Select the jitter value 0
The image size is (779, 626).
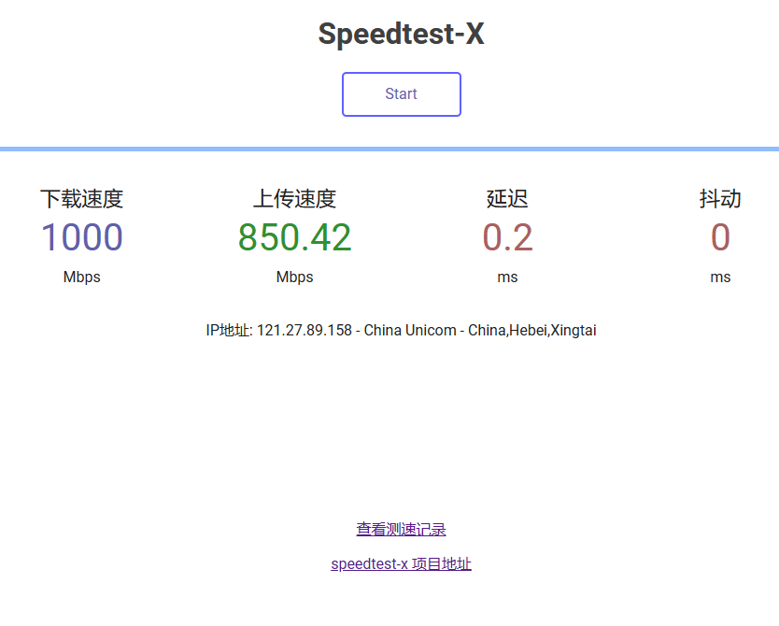tap(720, 237)
